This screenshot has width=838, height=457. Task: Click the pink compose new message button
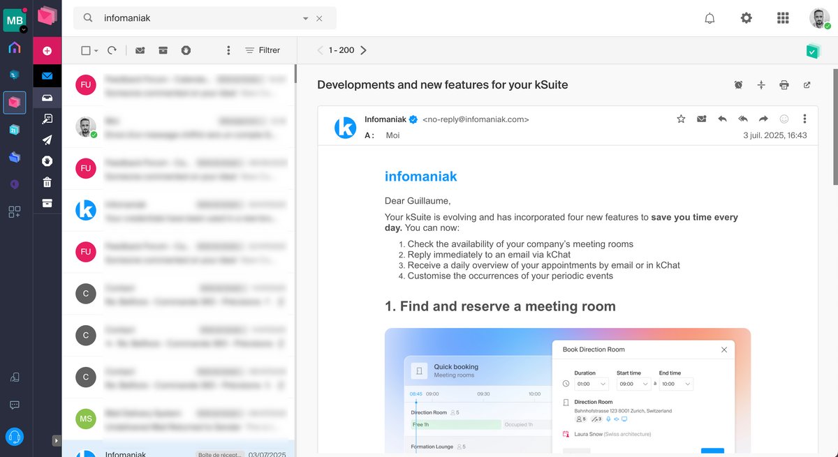pos(47,50)
